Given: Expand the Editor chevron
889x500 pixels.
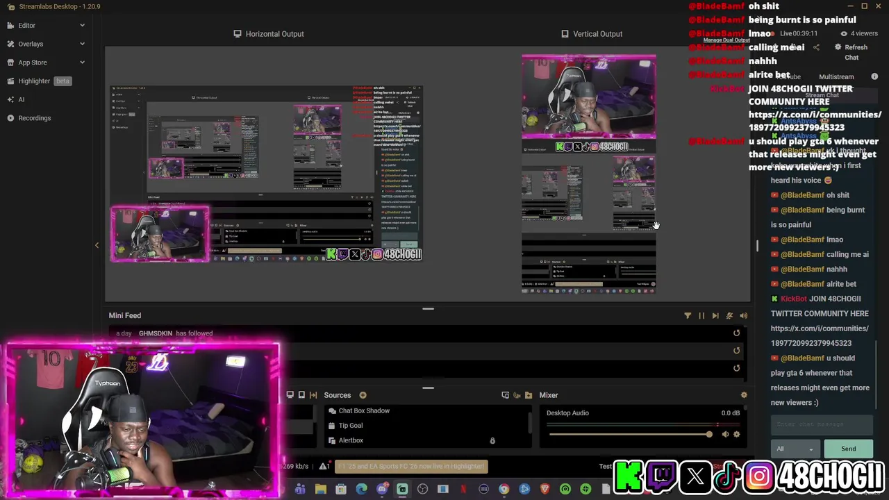Looking at the screenshot, I should pyautogui.click(x=82, y=26).
